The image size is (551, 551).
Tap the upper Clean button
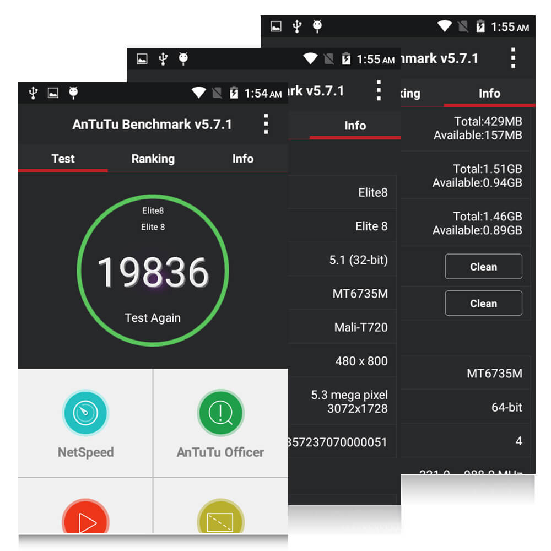click(x=484, y=266)
